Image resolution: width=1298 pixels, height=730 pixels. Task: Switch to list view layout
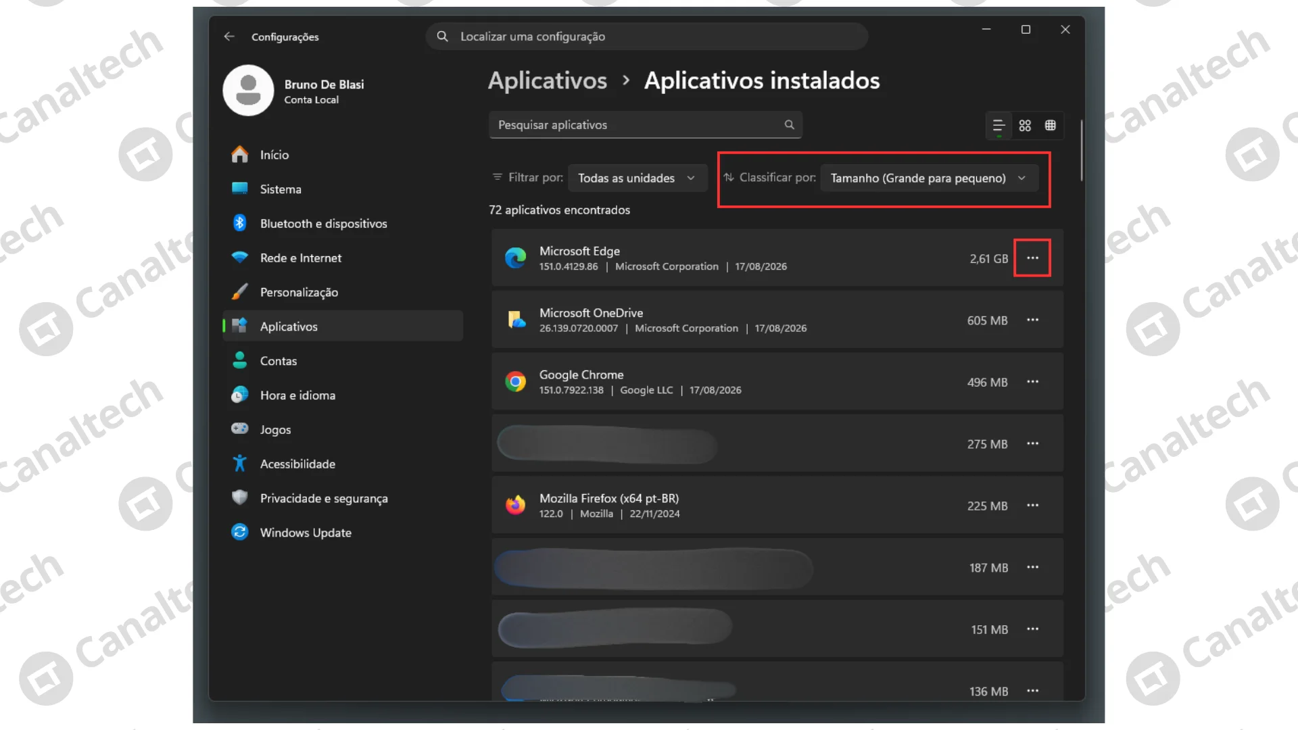(x=999, y=126)
